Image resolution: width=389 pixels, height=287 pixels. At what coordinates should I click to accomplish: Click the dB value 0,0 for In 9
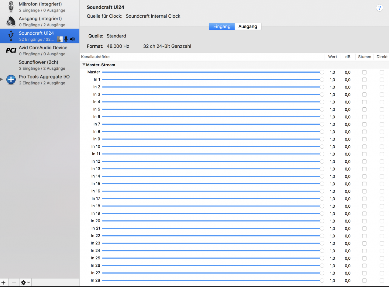[348, 139]
